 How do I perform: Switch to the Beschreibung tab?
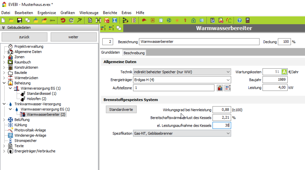tap(134, 53)
